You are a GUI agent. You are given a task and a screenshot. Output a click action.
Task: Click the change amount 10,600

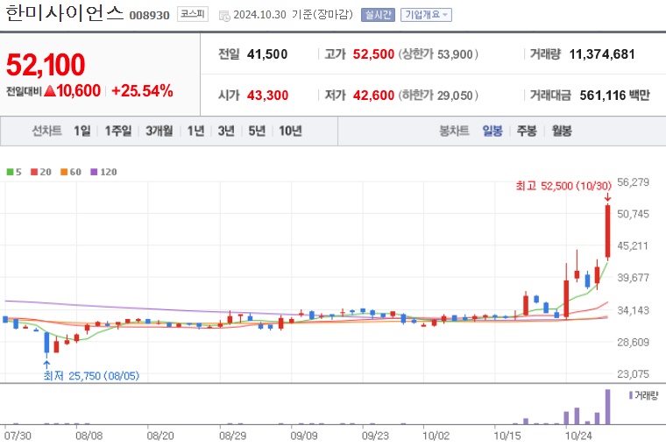[78, 90]
